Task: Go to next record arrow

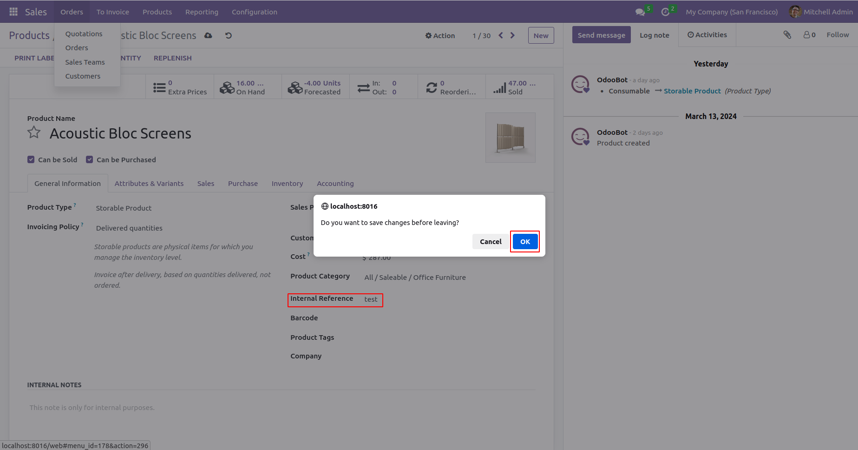Action: 512,35
